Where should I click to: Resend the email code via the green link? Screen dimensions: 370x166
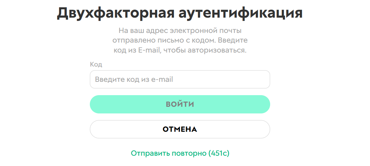click(169, 153)
